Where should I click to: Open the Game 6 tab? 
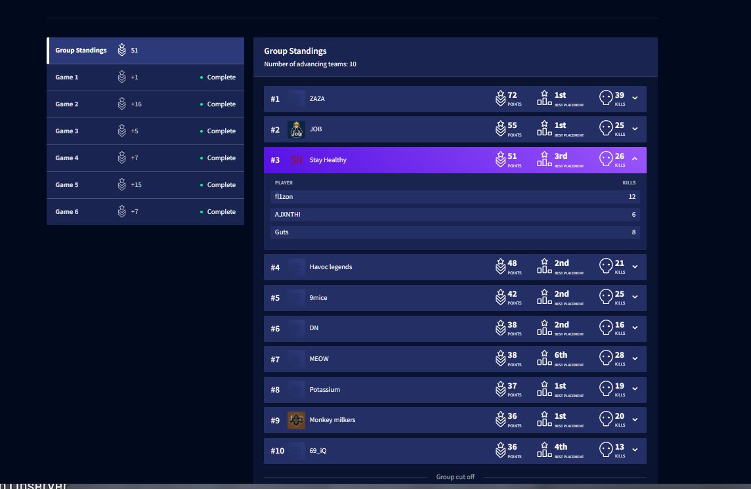145,212
